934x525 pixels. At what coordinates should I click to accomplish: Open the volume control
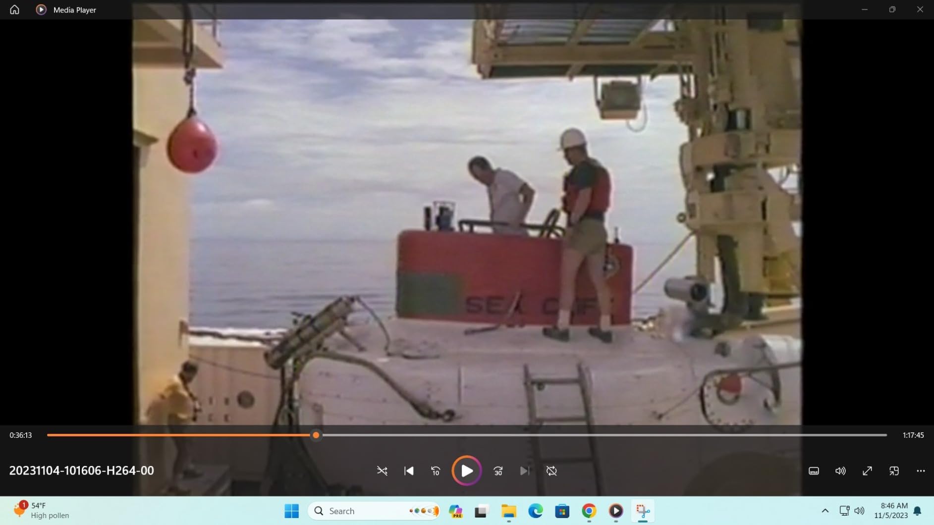840,471
